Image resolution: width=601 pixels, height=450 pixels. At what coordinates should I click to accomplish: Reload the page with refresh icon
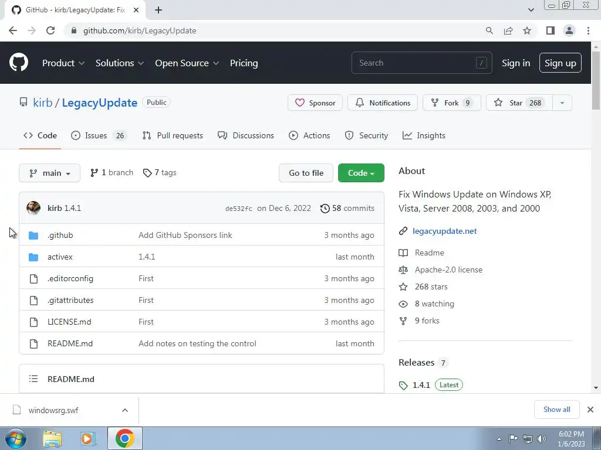pos(50,30)
